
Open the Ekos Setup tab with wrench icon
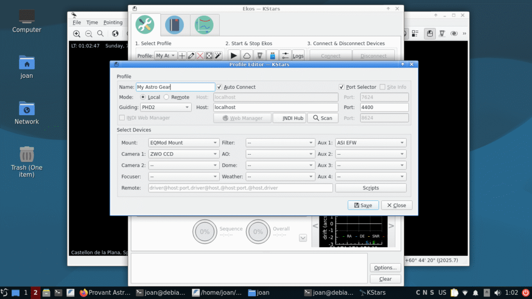pos(145,25)
